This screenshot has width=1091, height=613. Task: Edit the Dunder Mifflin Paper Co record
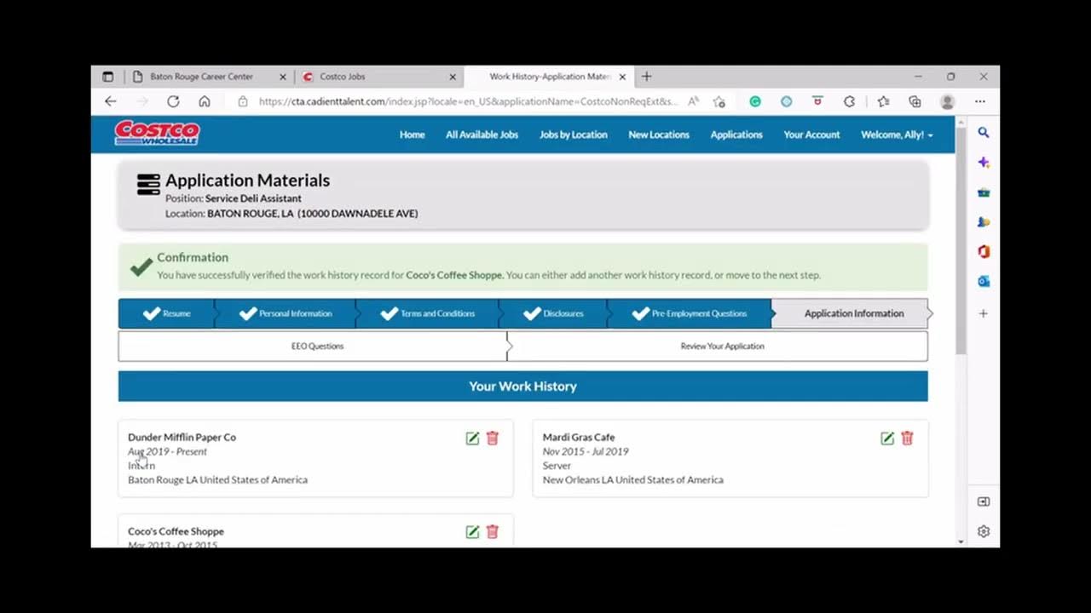pos(472,438)
